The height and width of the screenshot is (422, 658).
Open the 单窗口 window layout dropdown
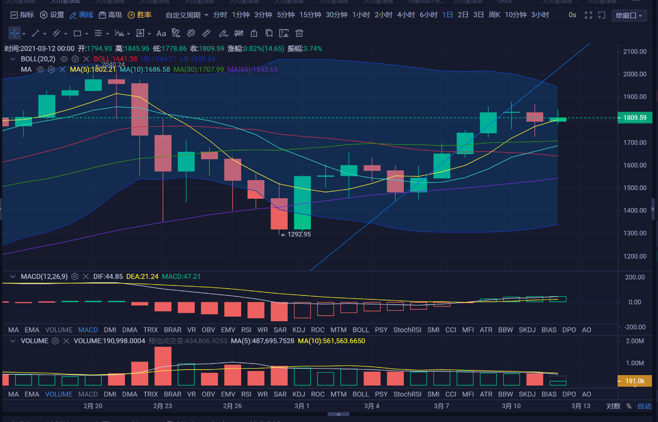coord(629,15)
